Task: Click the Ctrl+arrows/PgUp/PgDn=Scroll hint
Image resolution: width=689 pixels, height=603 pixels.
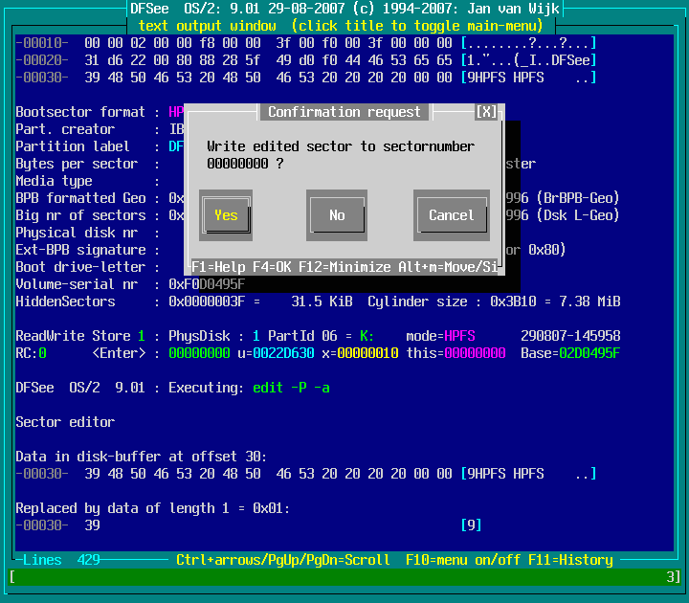Action: (x=282, y=560)
